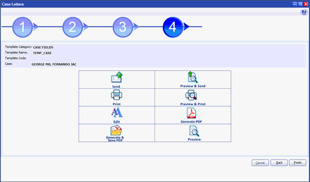The width and height of the screenshot is (310, 182).
Task: Click the Back button
Action: coord(279,163)
